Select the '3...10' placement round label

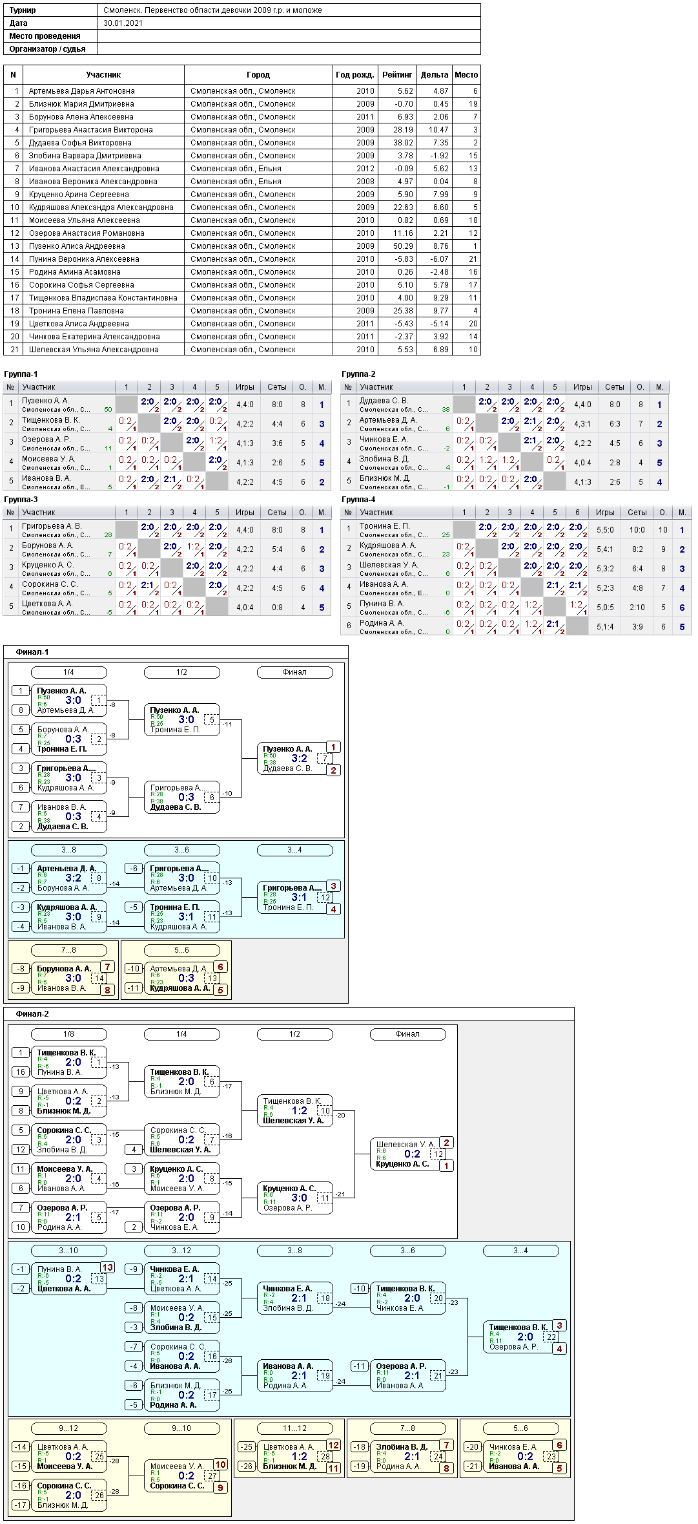(x=68, y=1251)
